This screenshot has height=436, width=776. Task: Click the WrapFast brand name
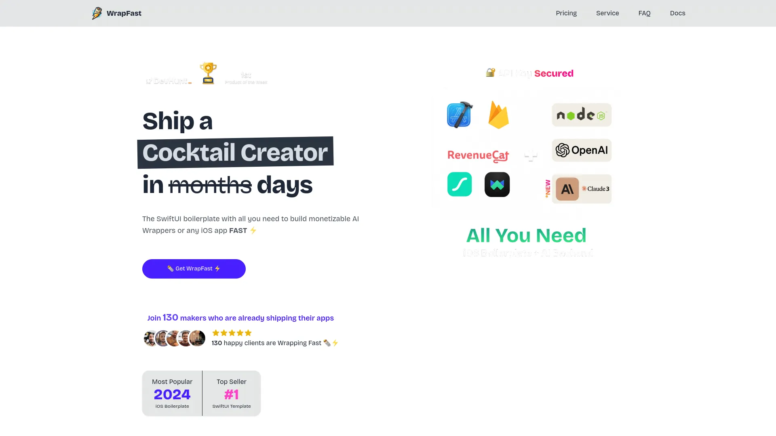[x=124, y=13]
